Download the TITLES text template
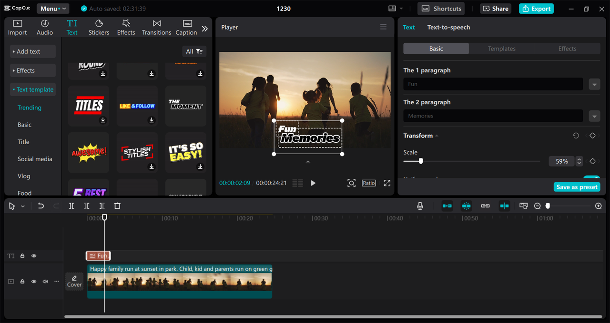610x323 pixels. click(x=103, y=120)
